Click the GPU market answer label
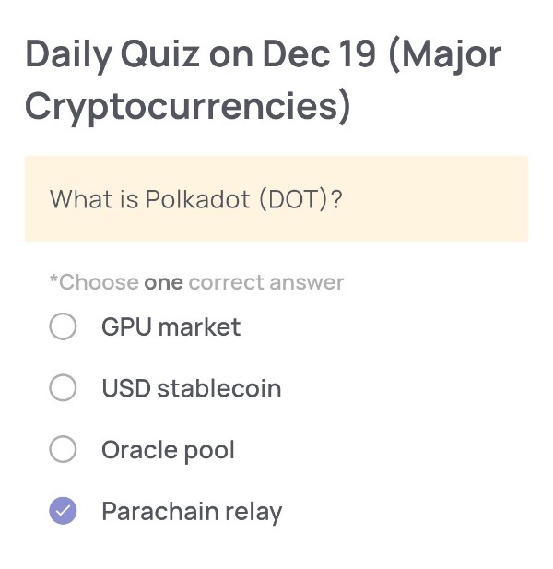 pyautogui.click(x=171, y=327)
